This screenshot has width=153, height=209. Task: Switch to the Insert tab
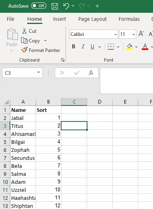60,19
